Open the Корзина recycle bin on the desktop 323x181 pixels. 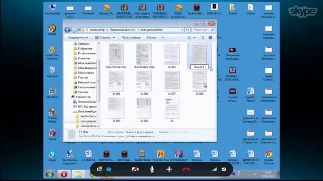52,72
